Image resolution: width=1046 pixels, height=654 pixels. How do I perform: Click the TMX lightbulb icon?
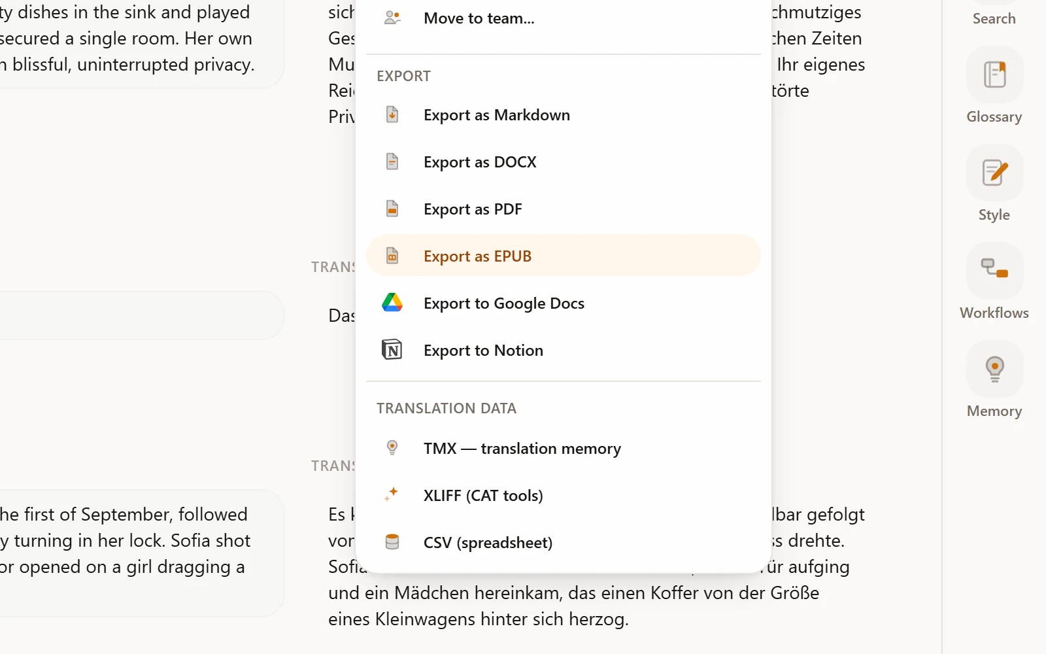[x=392, y=448]
